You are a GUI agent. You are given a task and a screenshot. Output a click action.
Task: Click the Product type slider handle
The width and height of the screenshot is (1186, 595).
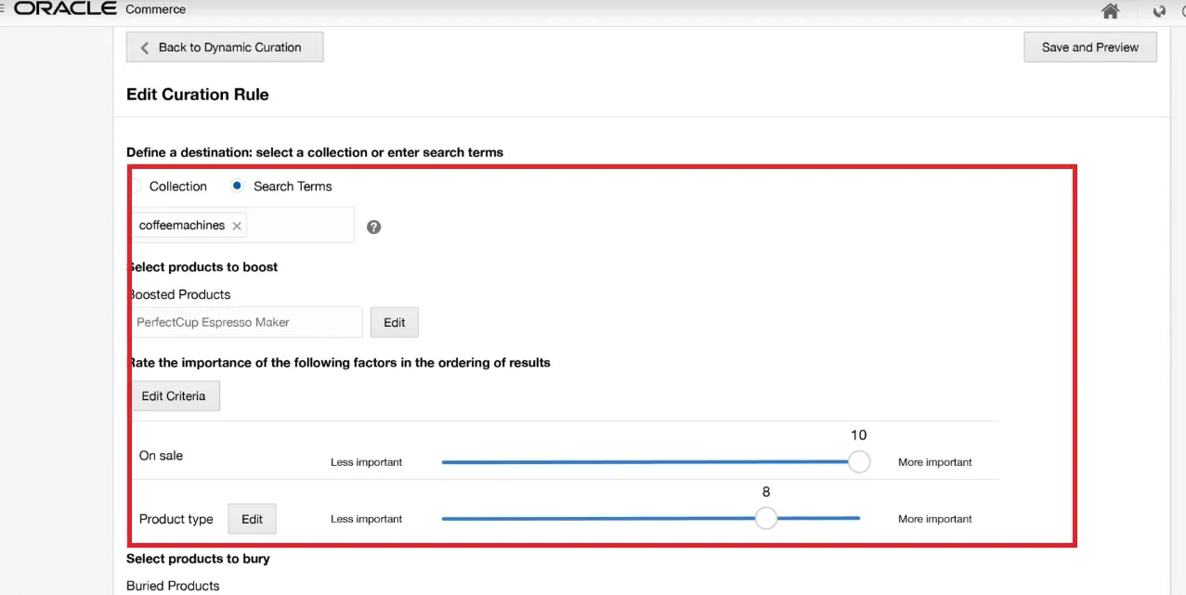[765, 518]
